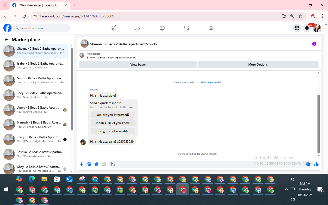Click the address bar URL
This screenshot has width=328, height=205.
[x=77, y=16]
